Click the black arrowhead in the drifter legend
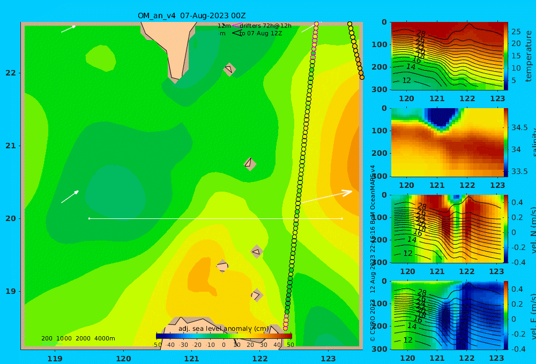The height and width of the screenshot is (364, 536). pos(236,33)
